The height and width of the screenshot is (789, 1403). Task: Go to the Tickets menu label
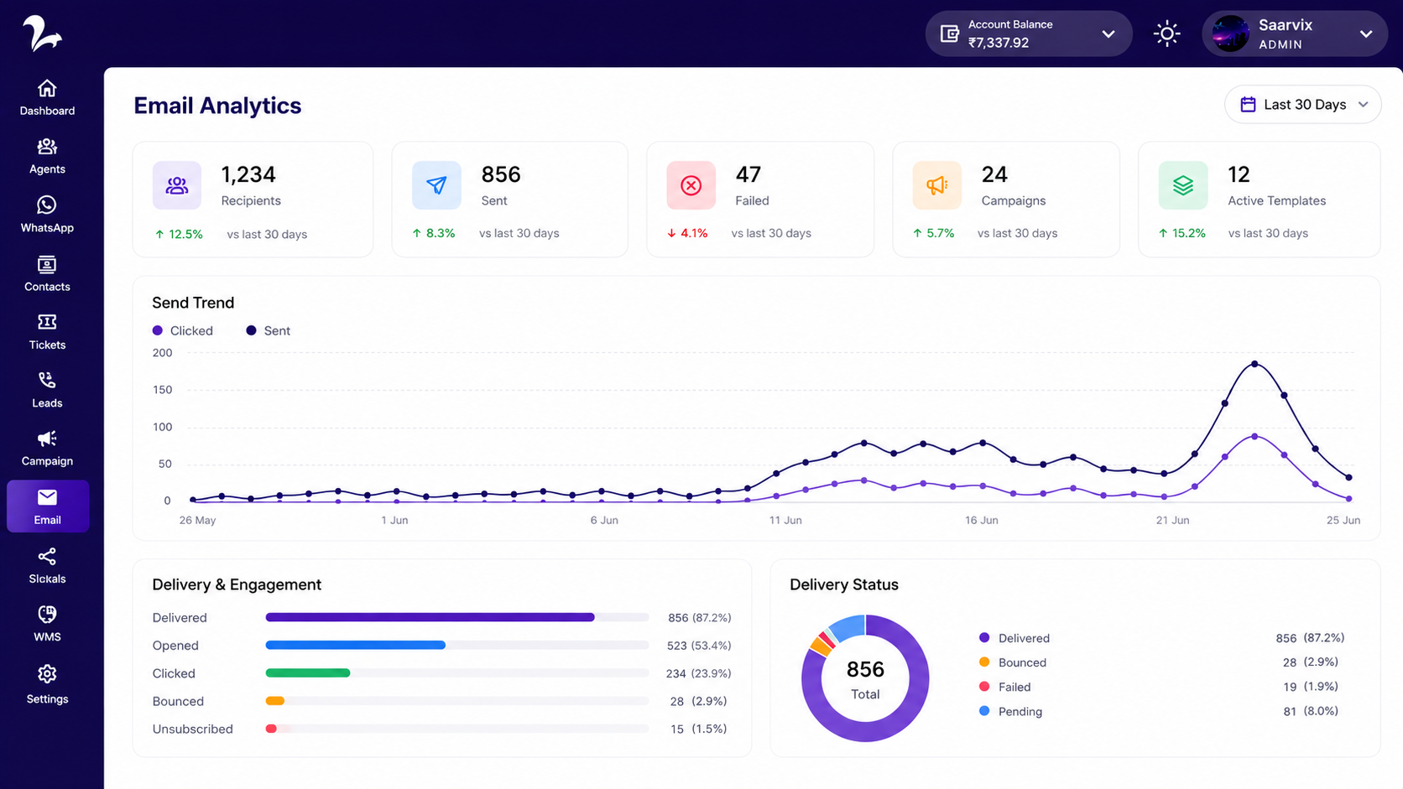(47, 345)
